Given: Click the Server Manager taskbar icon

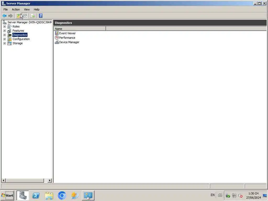Looking at the screenshot, I should (23, 195).
